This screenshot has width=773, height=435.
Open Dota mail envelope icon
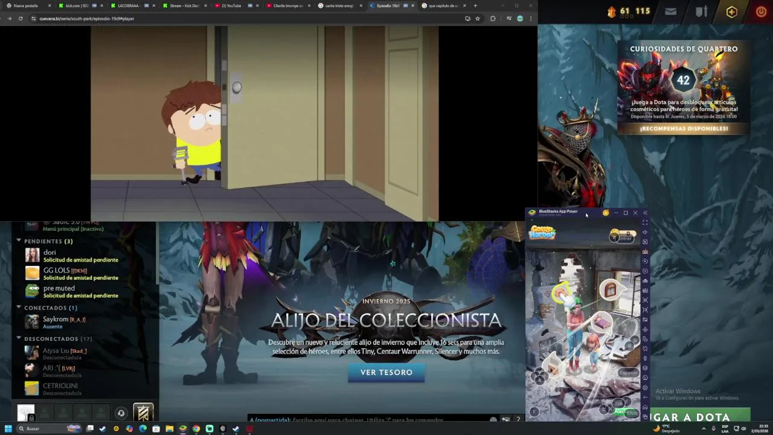670,11
